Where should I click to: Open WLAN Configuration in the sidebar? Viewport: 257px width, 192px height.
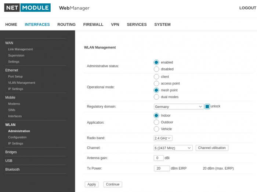click(17, 137)
